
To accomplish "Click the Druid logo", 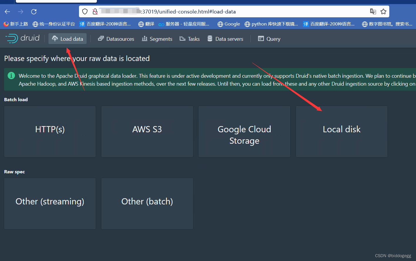I will 23,38.
